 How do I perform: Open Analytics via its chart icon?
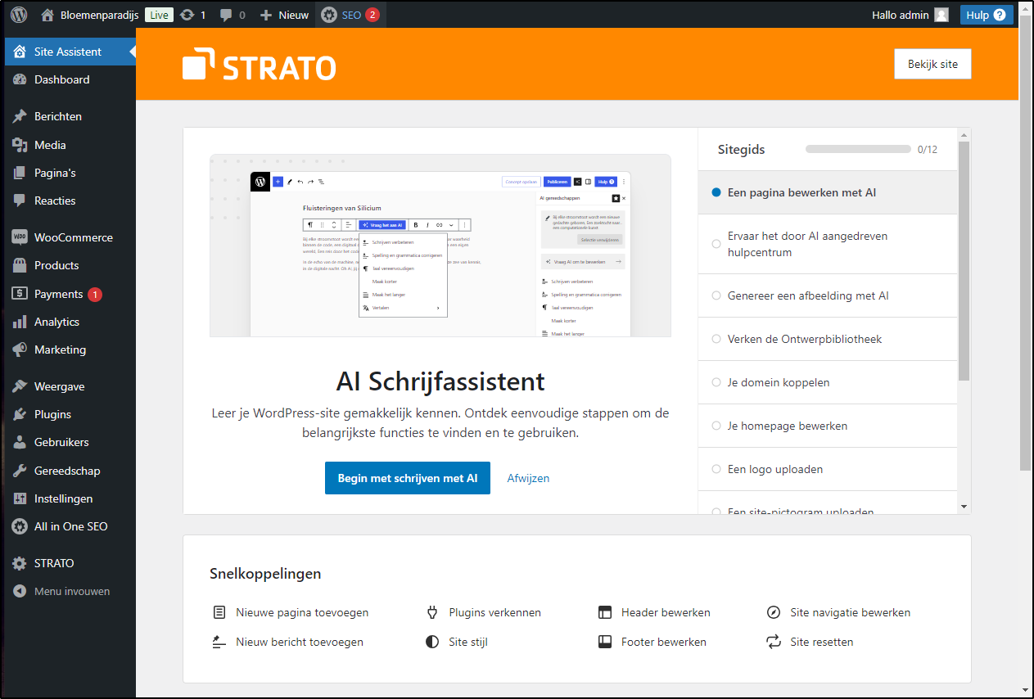(x=20, y=321)
